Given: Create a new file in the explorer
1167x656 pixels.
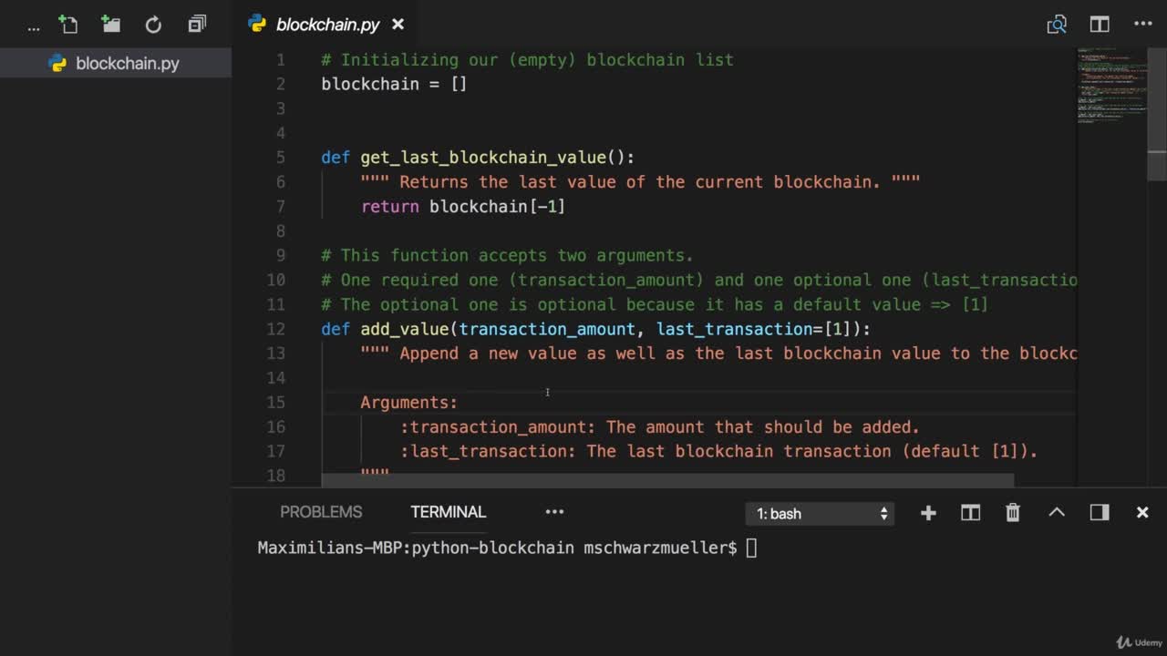Looking at the screenshot, I should [67, 25].
